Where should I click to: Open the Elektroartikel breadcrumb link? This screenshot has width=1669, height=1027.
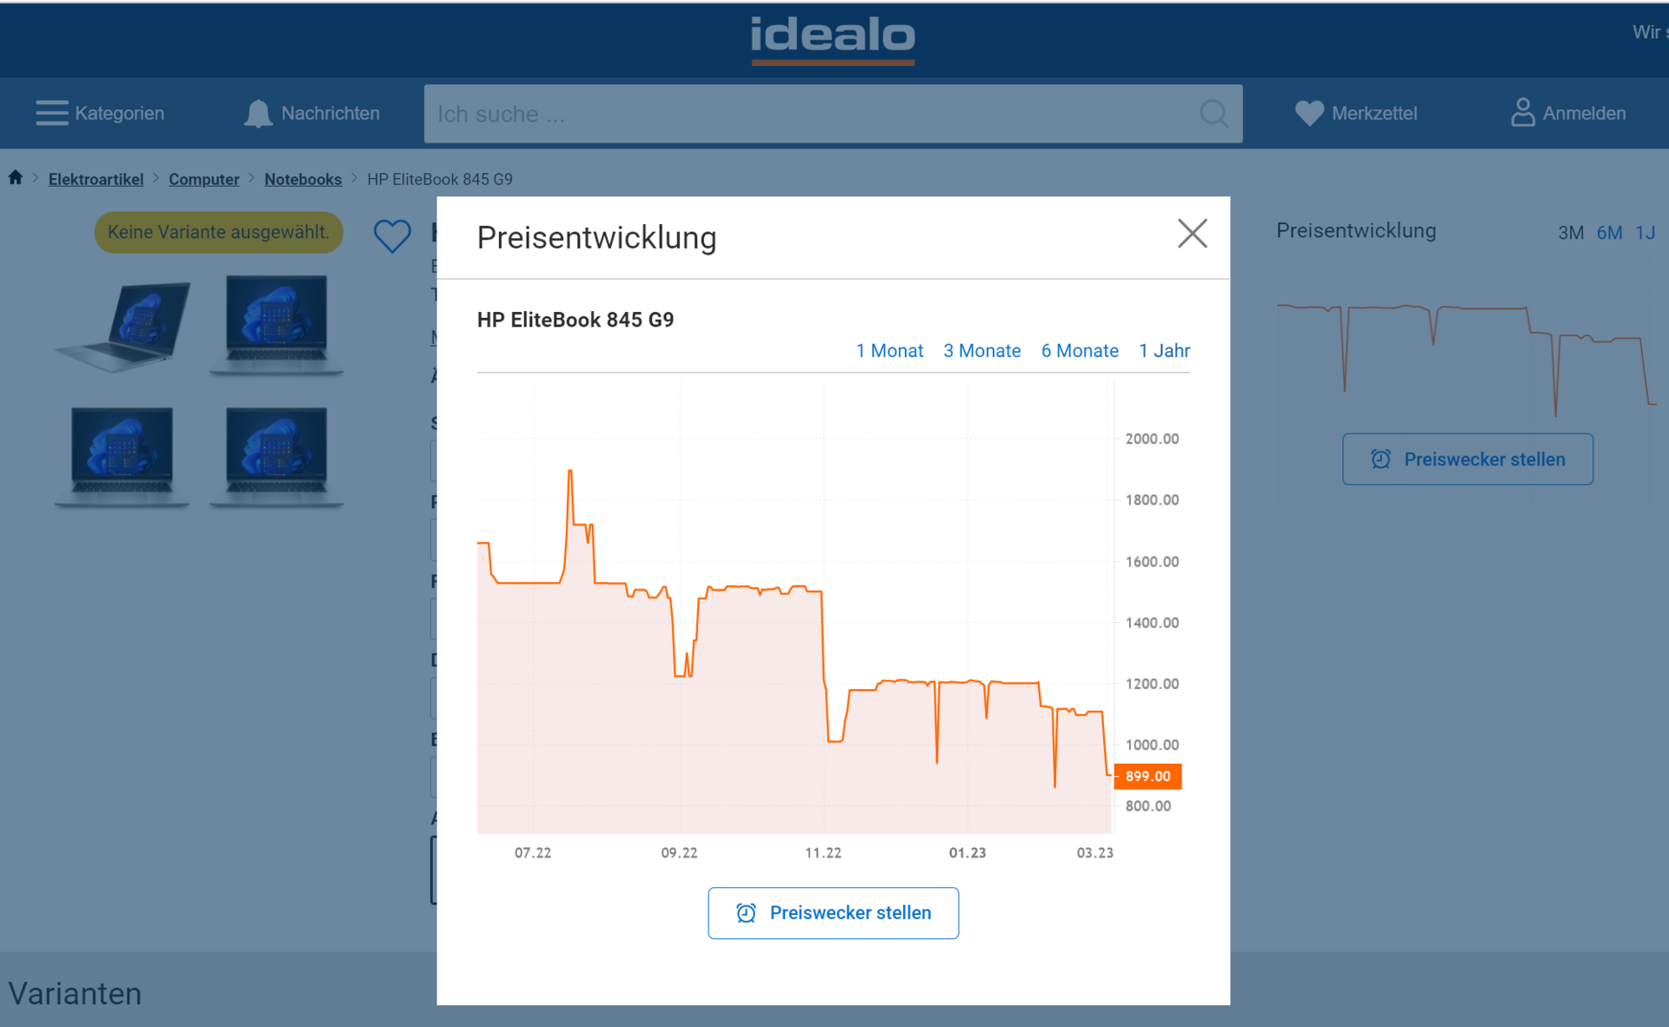[x=96, y=179]
